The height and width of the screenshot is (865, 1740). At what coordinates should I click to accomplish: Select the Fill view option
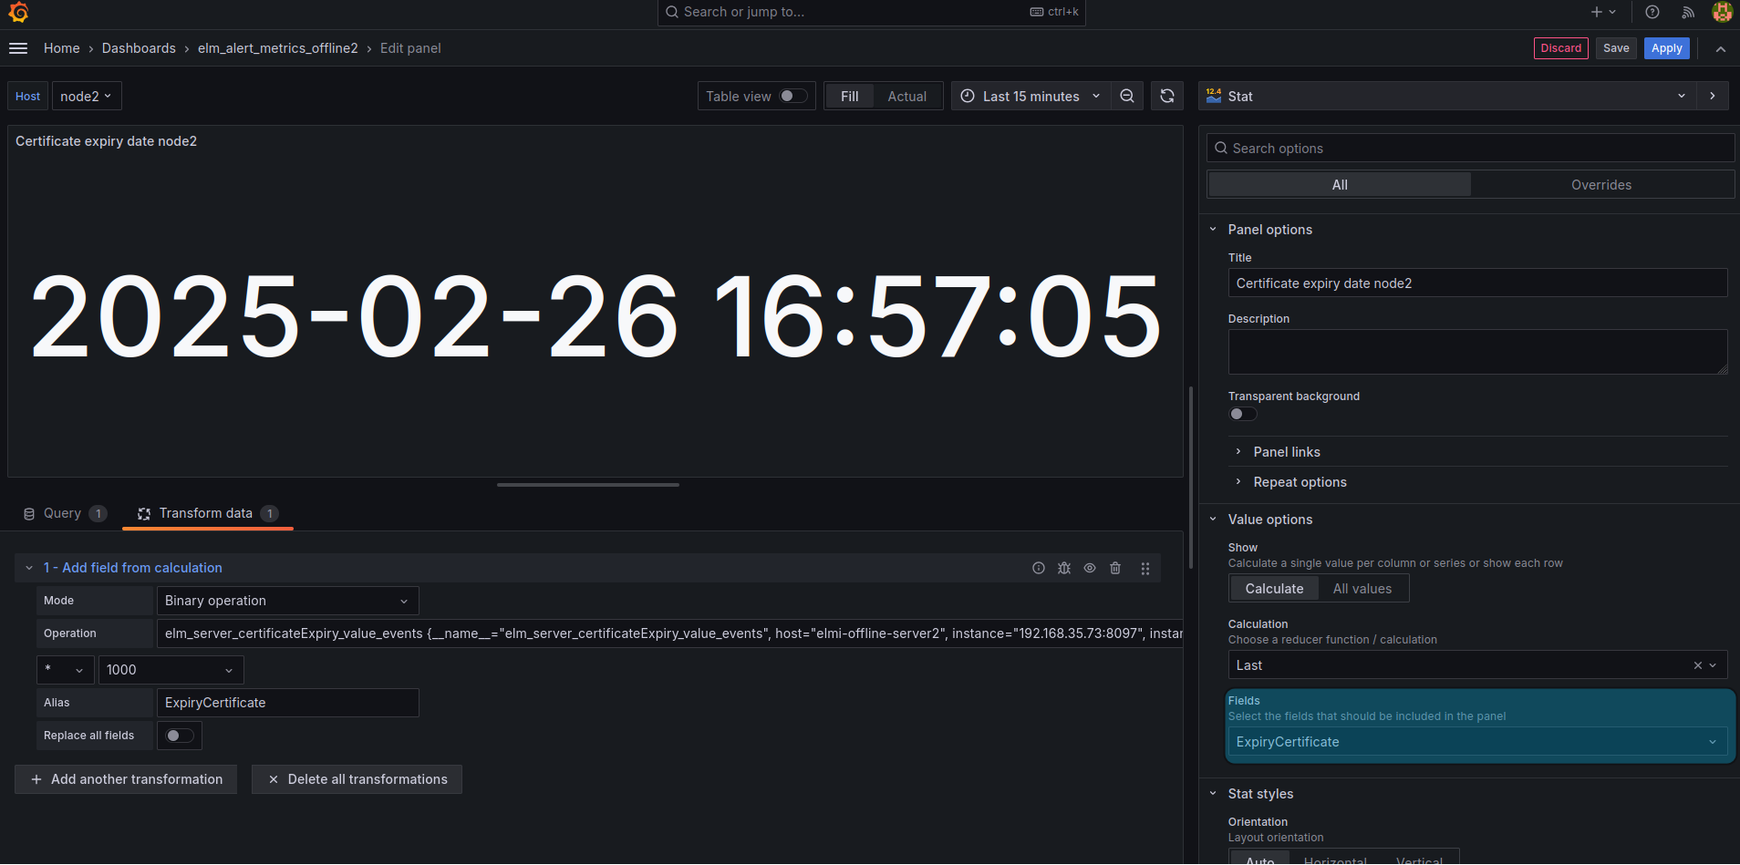(850, 96)
